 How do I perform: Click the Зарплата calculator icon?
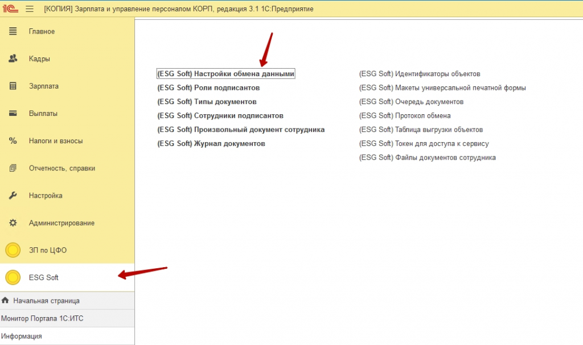click(13, 86)
